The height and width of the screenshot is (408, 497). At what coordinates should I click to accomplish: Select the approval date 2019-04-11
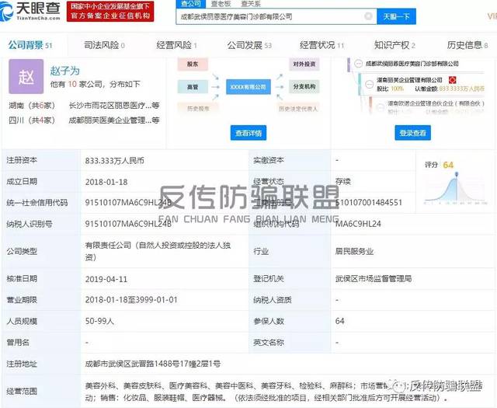pyautogui.click(x=106, y=279)
